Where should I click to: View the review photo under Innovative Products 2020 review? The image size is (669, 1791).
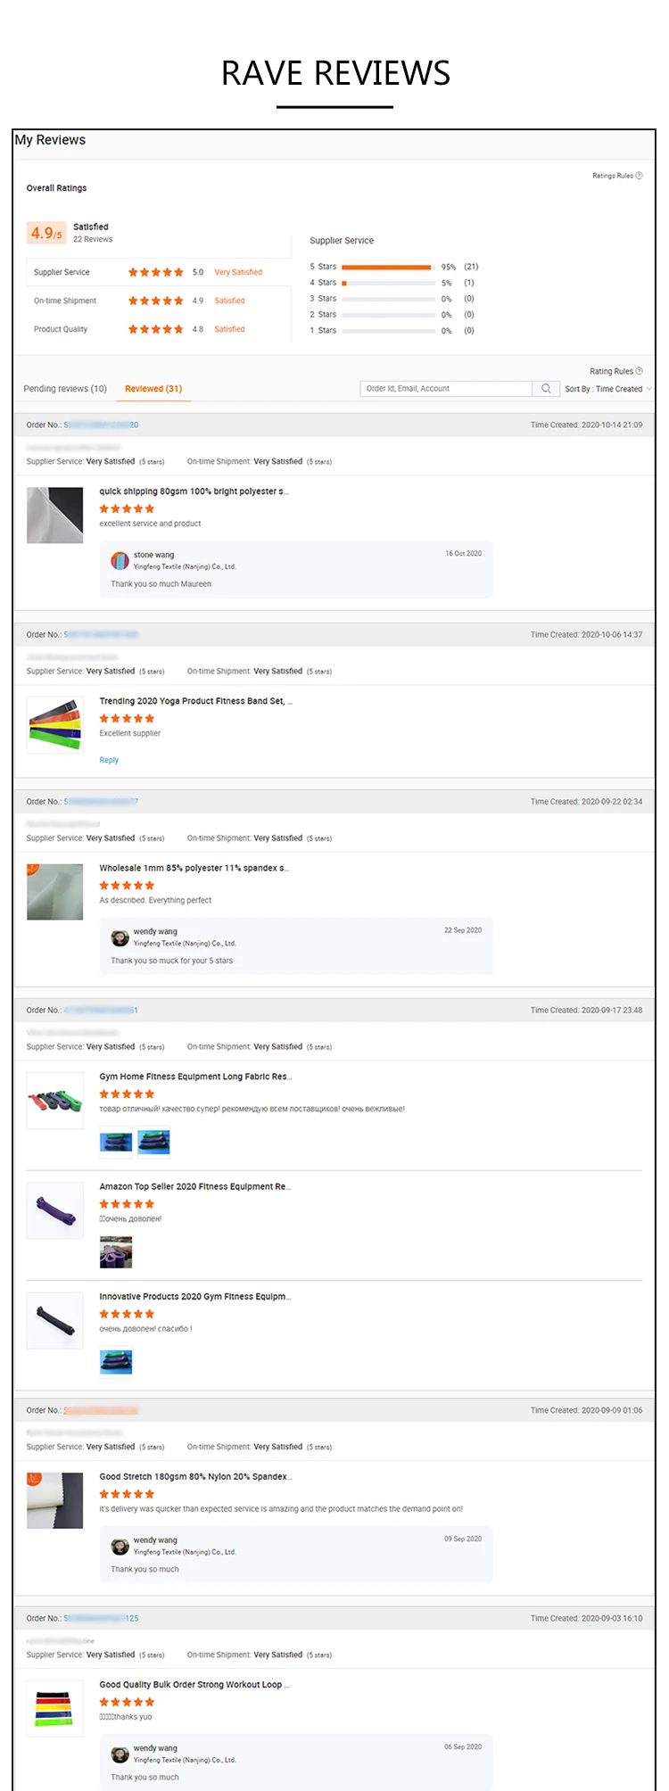point(116,1362)
